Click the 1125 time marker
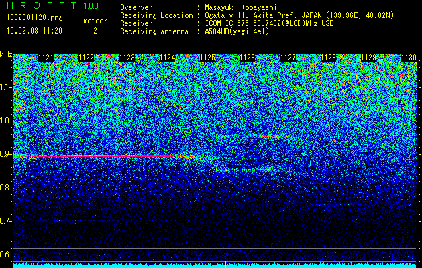Viewport: 422px width, 268px height. (x=207, y=58)
